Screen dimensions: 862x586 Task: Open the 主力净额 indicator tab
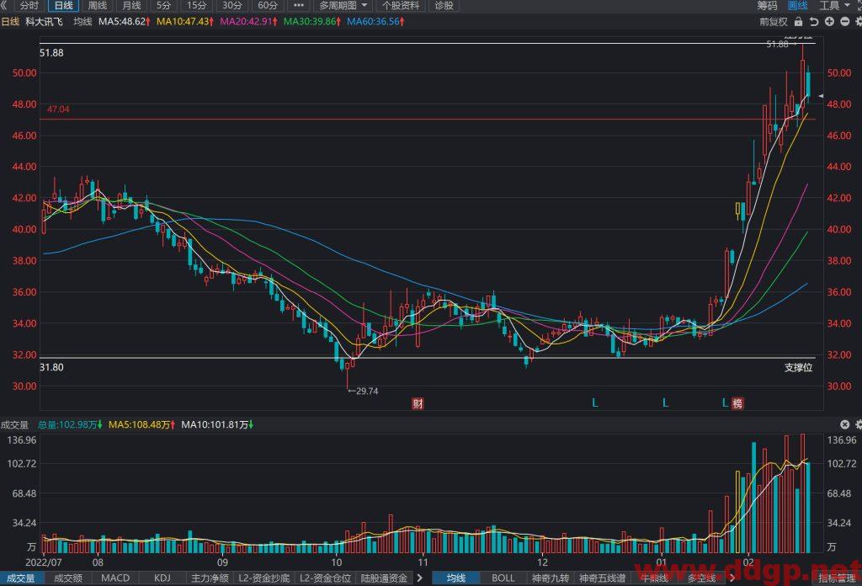pos(210,578)
